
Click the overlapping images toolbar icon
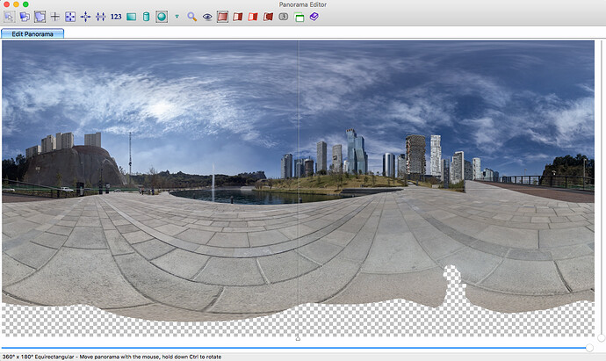(x=25, y=17)
